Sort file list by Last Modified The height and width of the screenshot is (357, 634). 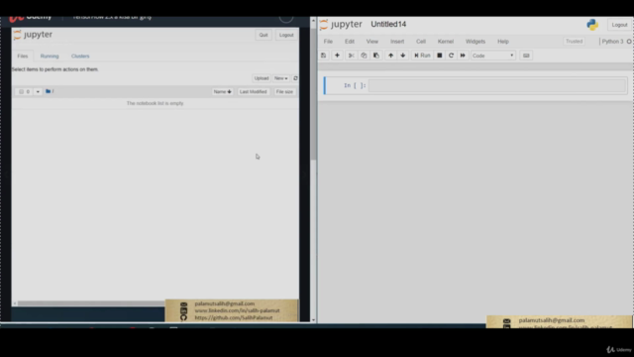(253, 91)
